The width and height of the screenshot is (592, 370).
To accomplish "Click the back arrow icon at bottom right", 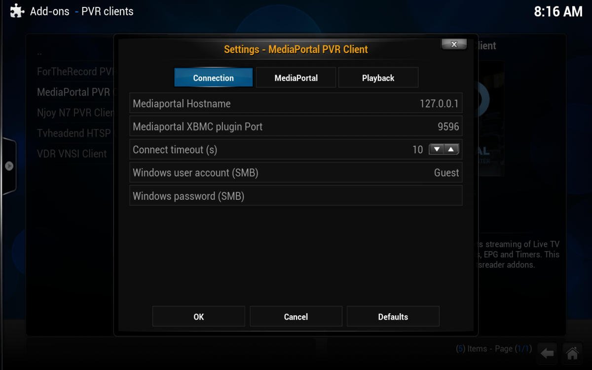I will point(547,353).
